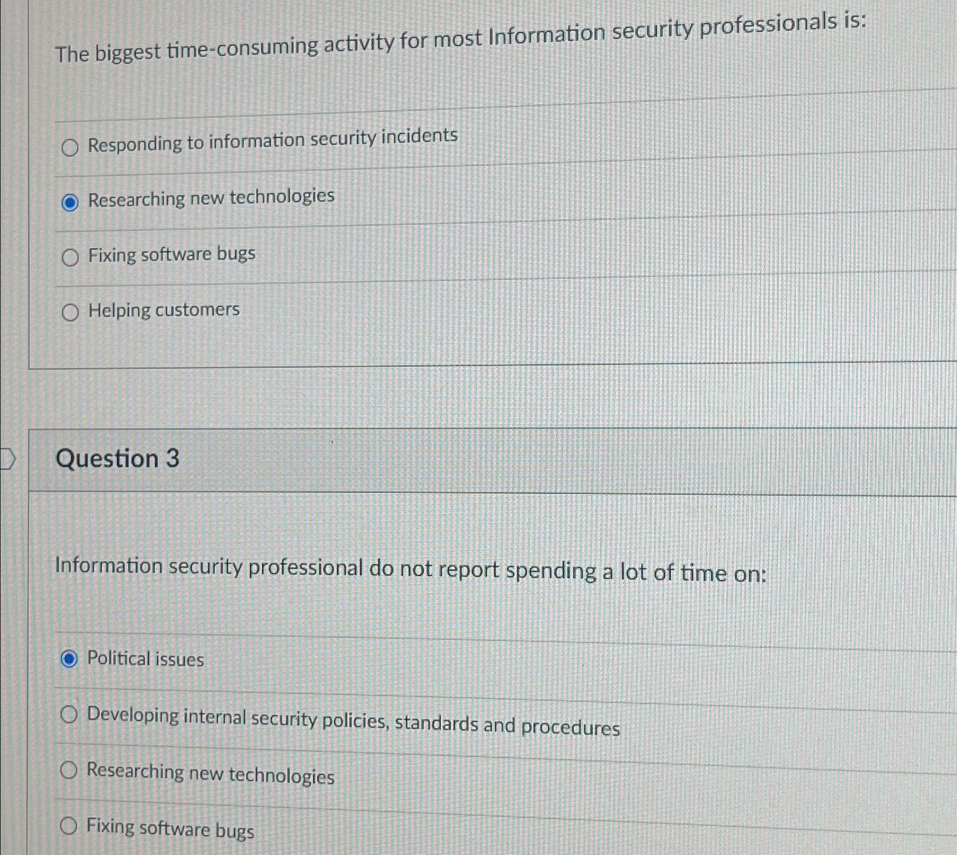Click the selected "Researching new technologies" radio button

click(70, 203)
